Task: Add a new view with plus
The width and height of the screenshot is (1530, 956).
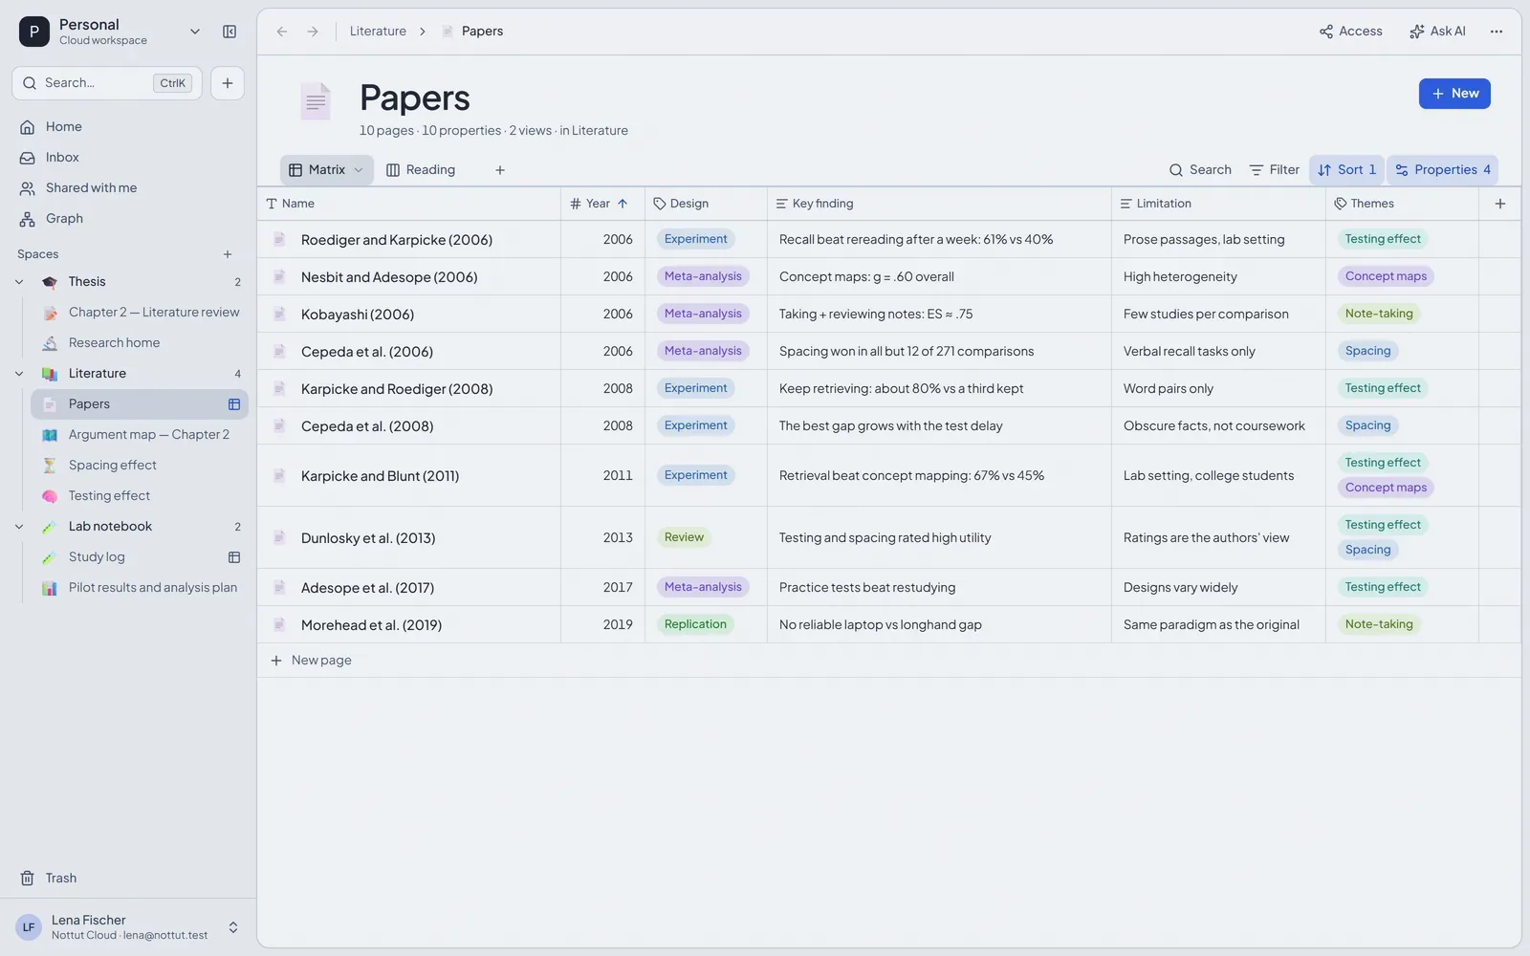Action: coord(500,170)
